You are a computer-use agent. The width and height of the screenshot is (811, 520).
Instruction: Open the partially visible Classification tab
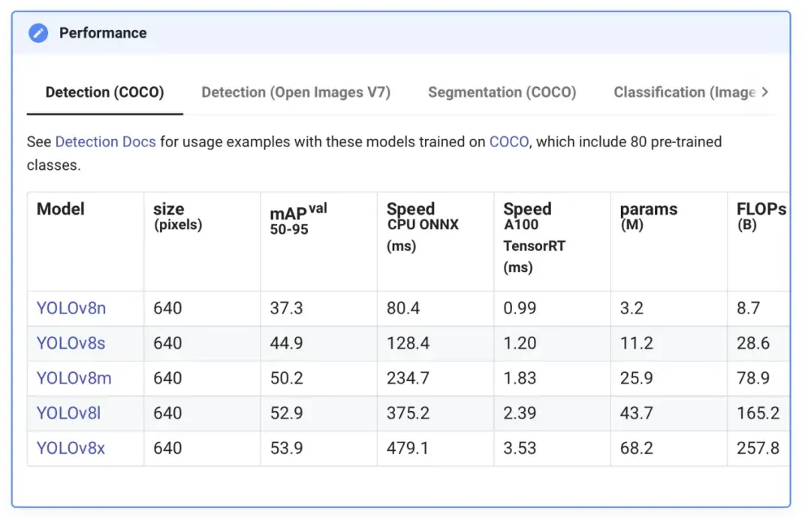(684, 92)
